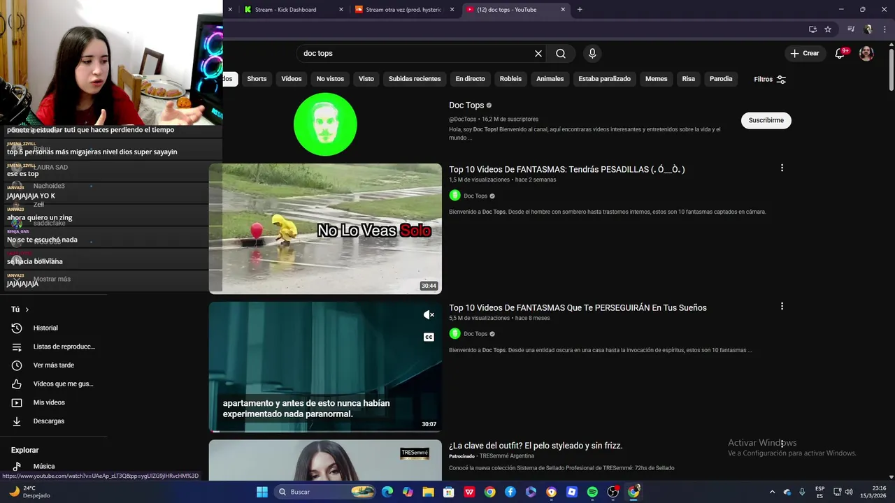The height and width of the screenshot is (503, 895).
Task: Open options menu for PERSEGUIRÁN video
Action: (782, 306)
